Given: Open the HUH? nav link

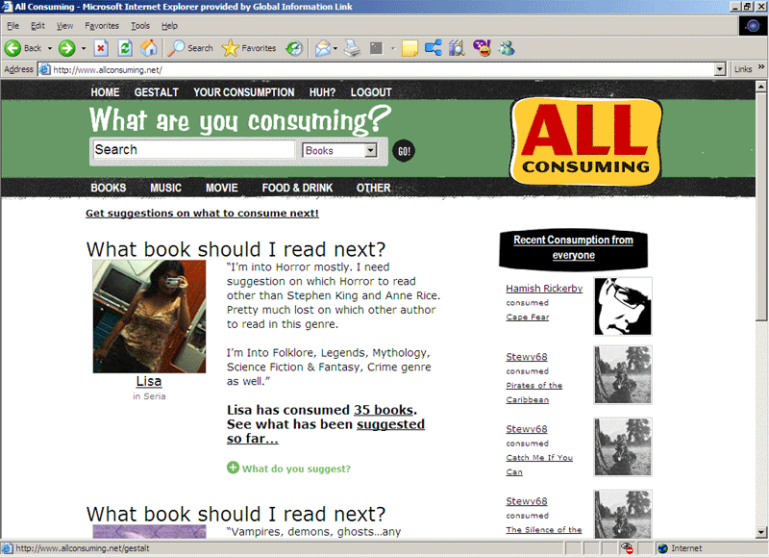Looking at the screenshot, I should (322, 92).
